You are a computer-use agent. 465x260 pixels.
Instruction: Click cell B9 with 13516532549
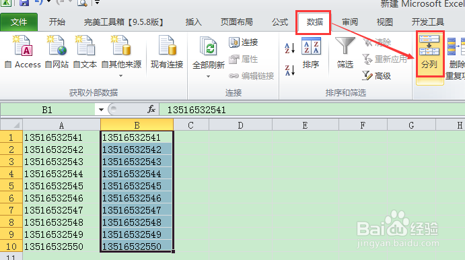(137, 234)
